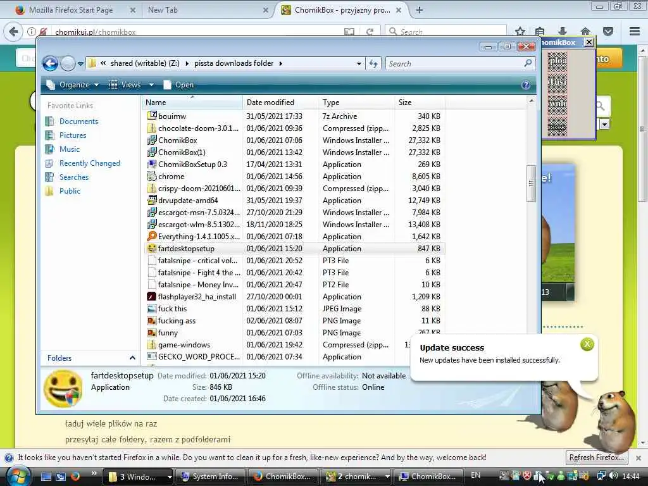Screen dimensions: 648x486
Task: Click the Firefox back button
Action: (13, 32)
